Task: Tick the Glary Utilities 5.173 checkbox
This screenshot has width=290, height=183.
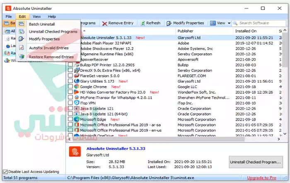Action: (70, 81)
